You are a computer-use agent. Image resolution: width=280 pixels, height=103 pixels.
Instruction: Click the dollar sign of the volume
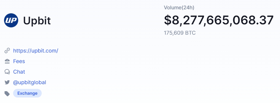pos(168,20)
